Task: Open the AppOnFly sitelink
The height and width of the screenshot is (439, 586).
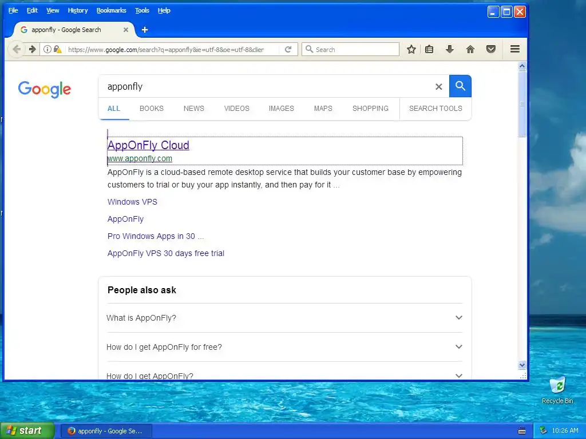Action: pyautogui.click(x=125, y=219)
